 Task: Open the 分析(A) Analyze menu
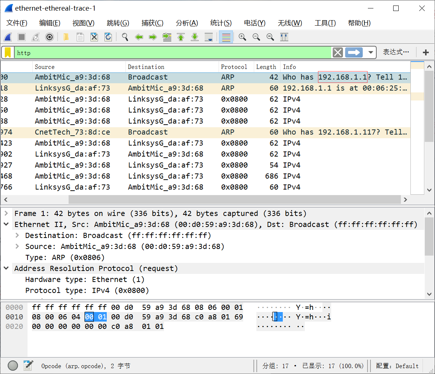187,23
